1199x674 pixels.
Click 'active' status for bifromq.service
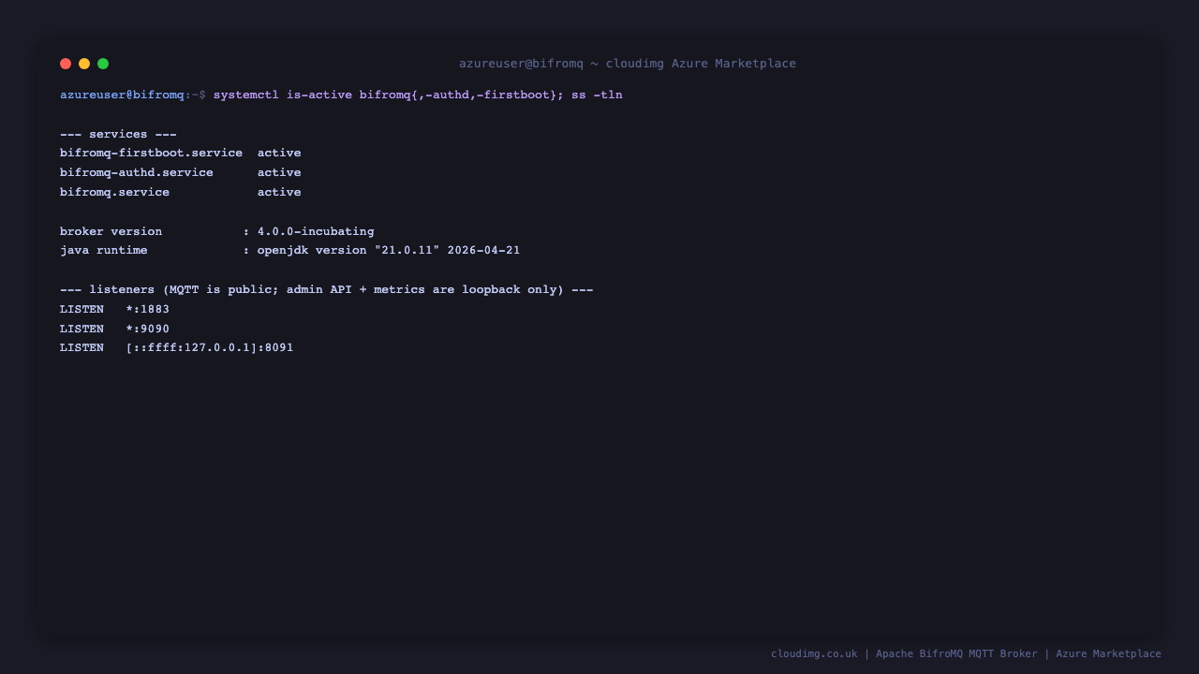point(279,192)
